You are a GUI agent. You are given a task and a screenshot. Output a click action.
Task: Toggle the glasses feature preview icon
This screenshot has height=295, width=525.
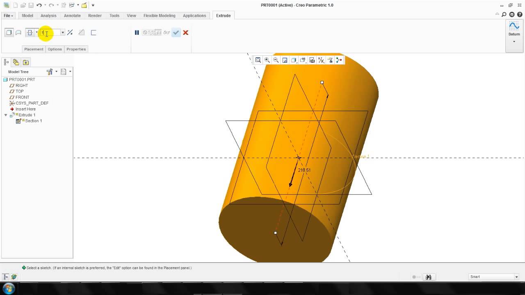[x=167, y=33]
